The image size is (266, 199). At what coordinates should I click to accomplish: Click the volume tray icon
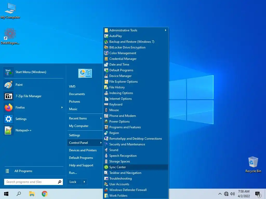tap(232, 194)
